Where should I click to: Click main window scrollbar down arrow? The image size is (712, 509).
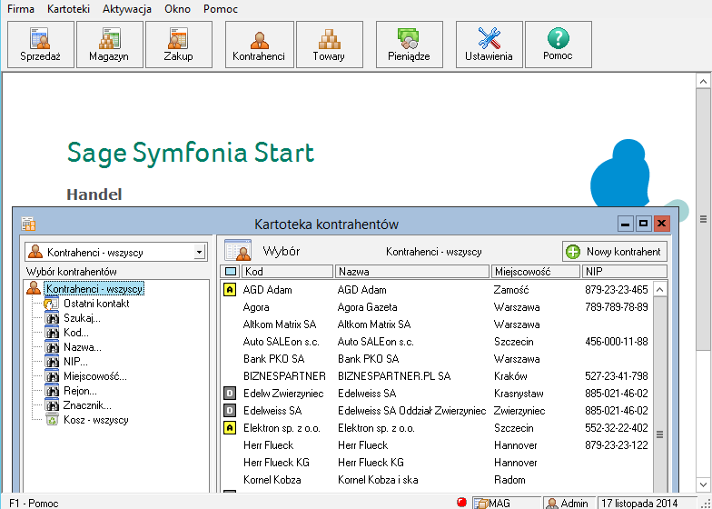point(703,484)
